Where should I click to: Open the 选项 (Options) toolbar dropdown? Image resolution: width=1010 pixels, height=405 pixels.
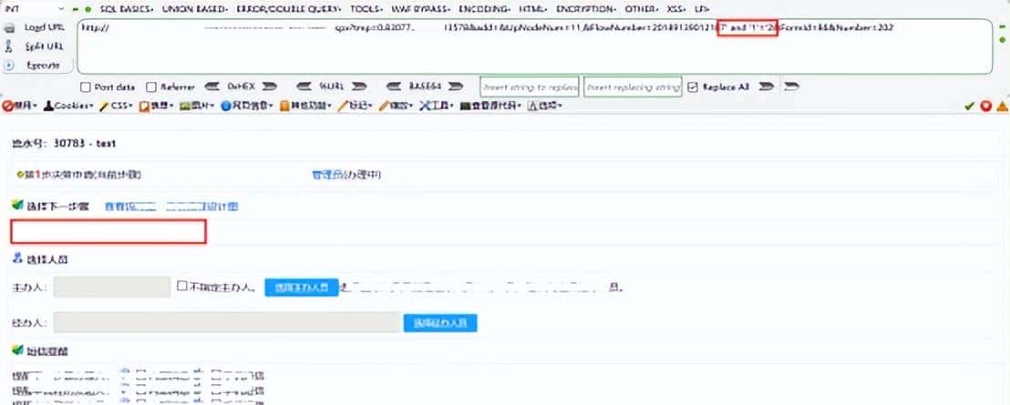pyautogui.click(x=546, y=106)
